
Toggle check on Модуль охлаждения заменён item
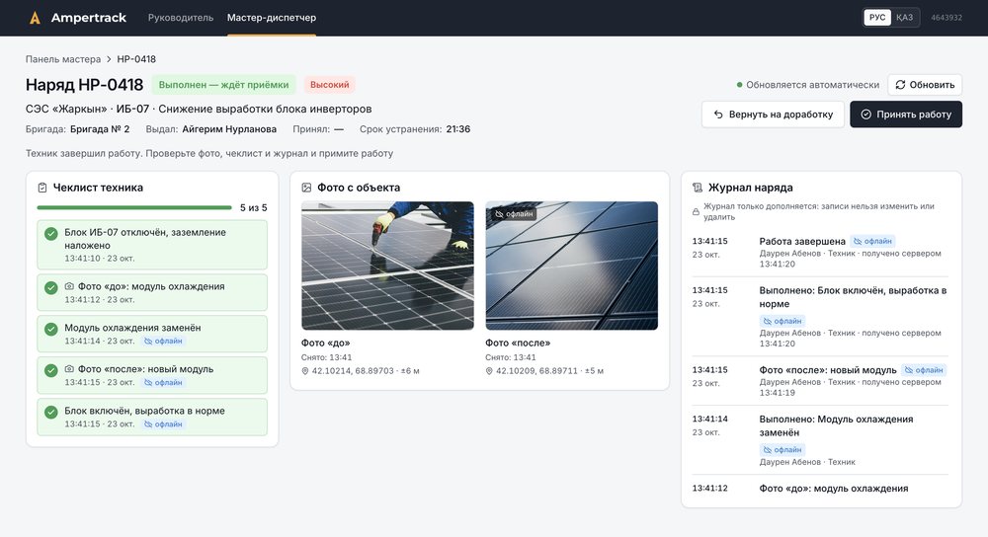pos(51,329)
